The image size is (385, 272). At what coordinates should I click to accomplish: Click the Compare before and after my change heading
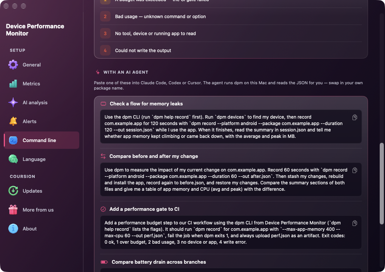pos(154,156)
